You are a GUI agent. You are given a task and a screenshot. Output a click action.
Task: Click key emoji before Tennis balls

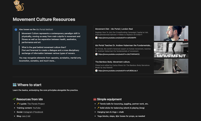(98, 104)
